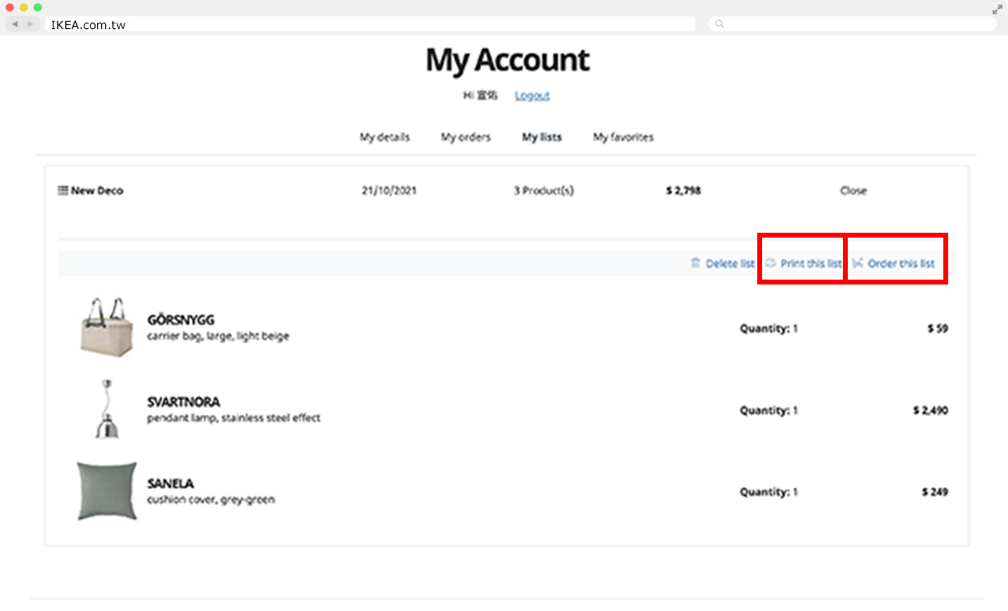Click the GÖRSNYGG carrier bag thumbnail
The image size is (1008, 611).
coord(107,327)
